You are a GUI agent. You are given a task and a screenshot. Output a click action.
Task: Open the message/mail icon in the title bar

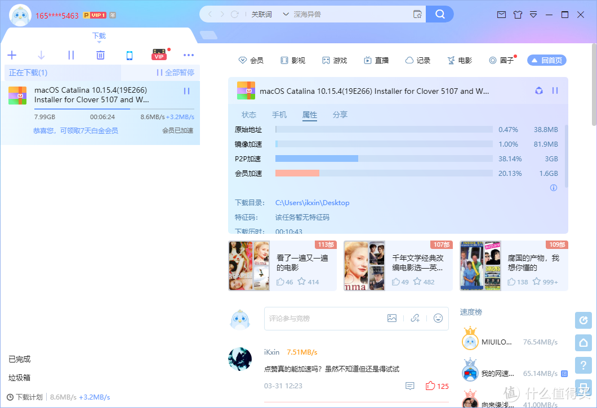click(501, 15)
